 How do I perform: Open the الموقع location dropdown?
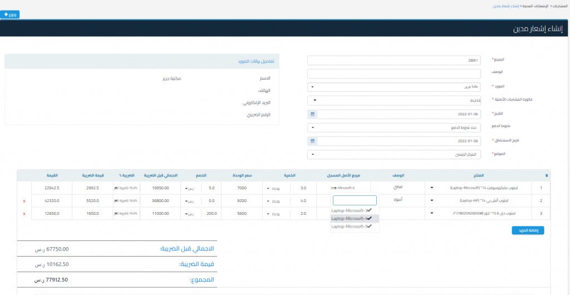click(x=394, y=154)
